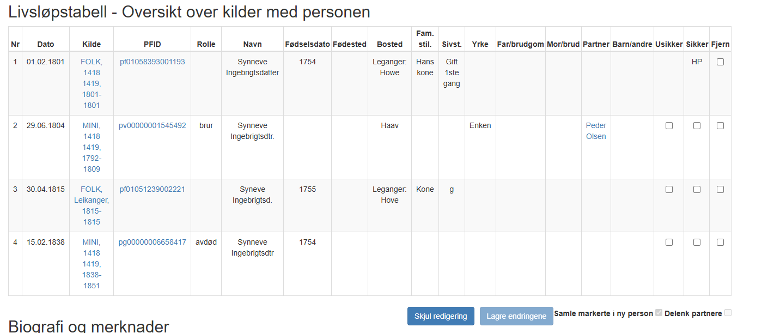Click the Lagre endringene button
This screenshot has width=774, height=333.
516,316
